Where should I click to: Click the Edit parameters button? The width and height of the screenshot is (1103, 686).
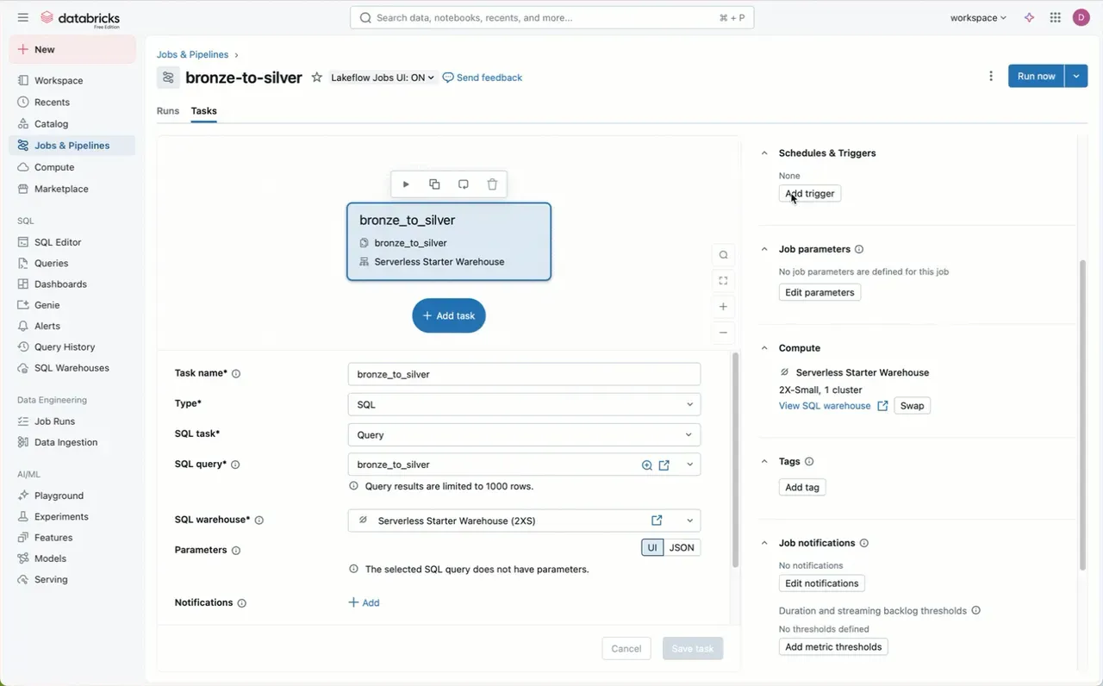coord(819,292)
